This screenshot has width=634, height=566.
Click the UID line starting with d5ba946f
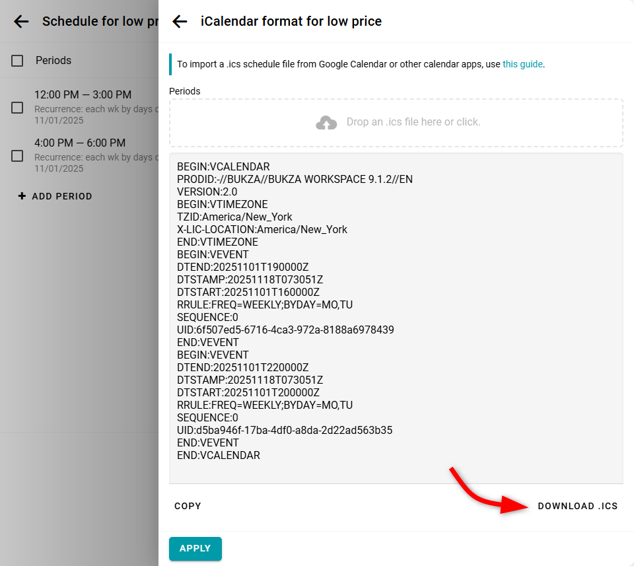[x=285, y=430]
